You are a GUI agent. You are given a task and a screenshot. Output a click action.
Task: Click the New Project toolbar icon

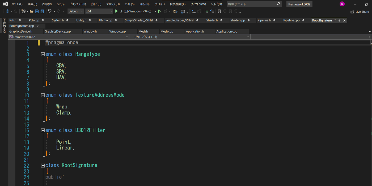23,11
